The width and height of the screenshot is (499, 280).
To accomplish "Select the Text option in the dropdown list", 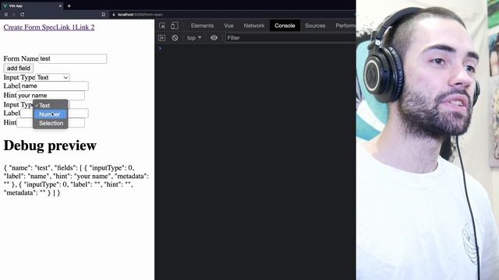I will [x=51, y=106].
